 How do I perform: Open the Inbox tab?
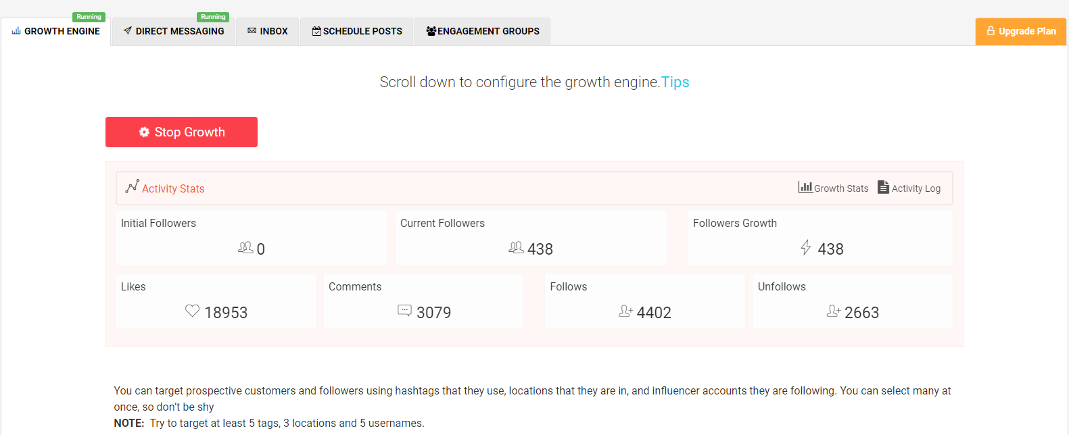[268, 31]
